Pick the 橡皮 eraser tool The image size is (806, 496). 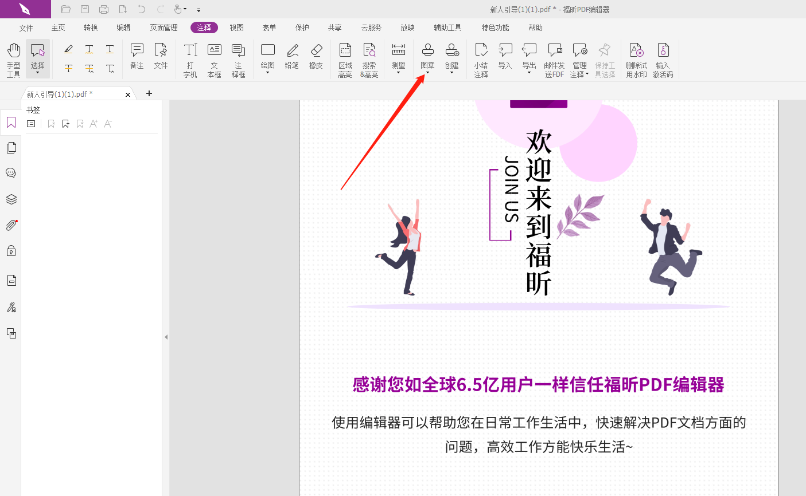[x=316, y=56]
